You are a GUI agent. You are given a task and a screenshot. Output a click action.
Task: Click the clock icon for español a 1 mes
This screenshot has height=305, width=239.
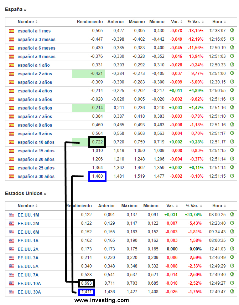tap(232, 31)
